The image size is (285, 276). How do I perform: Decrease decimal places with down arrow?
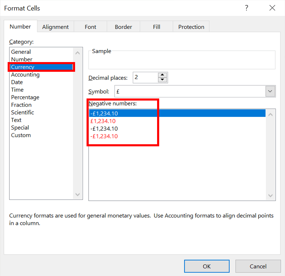point(162,80)
